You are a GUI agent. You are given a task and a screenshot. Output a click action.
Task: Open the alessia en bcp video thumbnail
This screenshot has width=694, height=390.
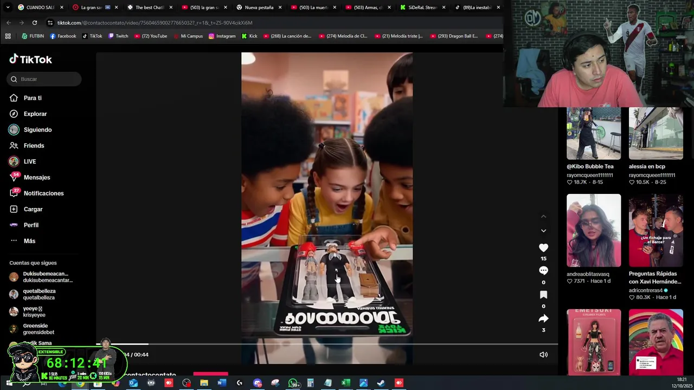(656, 133)
